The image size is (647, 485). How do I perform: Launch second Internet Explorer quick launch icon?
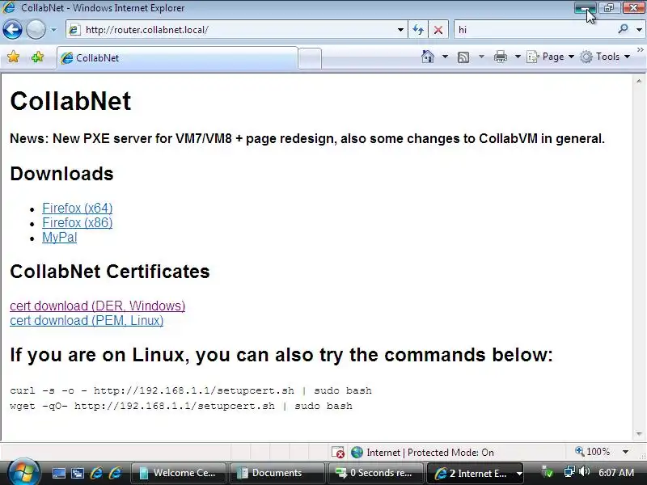pos(115,473)
